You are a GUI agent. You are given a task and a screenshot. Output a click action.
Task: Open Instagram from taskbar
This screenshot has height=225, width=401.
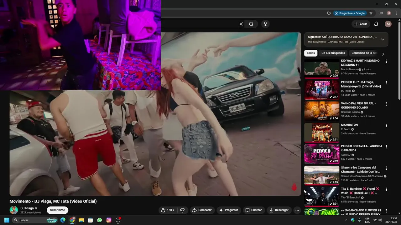tap(109, 220)
